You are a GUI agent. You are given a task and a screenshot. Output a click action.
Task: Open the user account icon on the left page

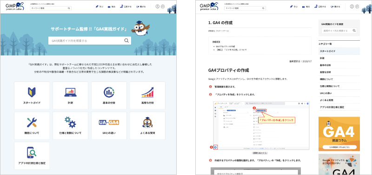click(157, 6)
